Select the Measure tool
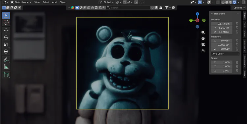This screenshot has height=124, width=247. point(6,67)
